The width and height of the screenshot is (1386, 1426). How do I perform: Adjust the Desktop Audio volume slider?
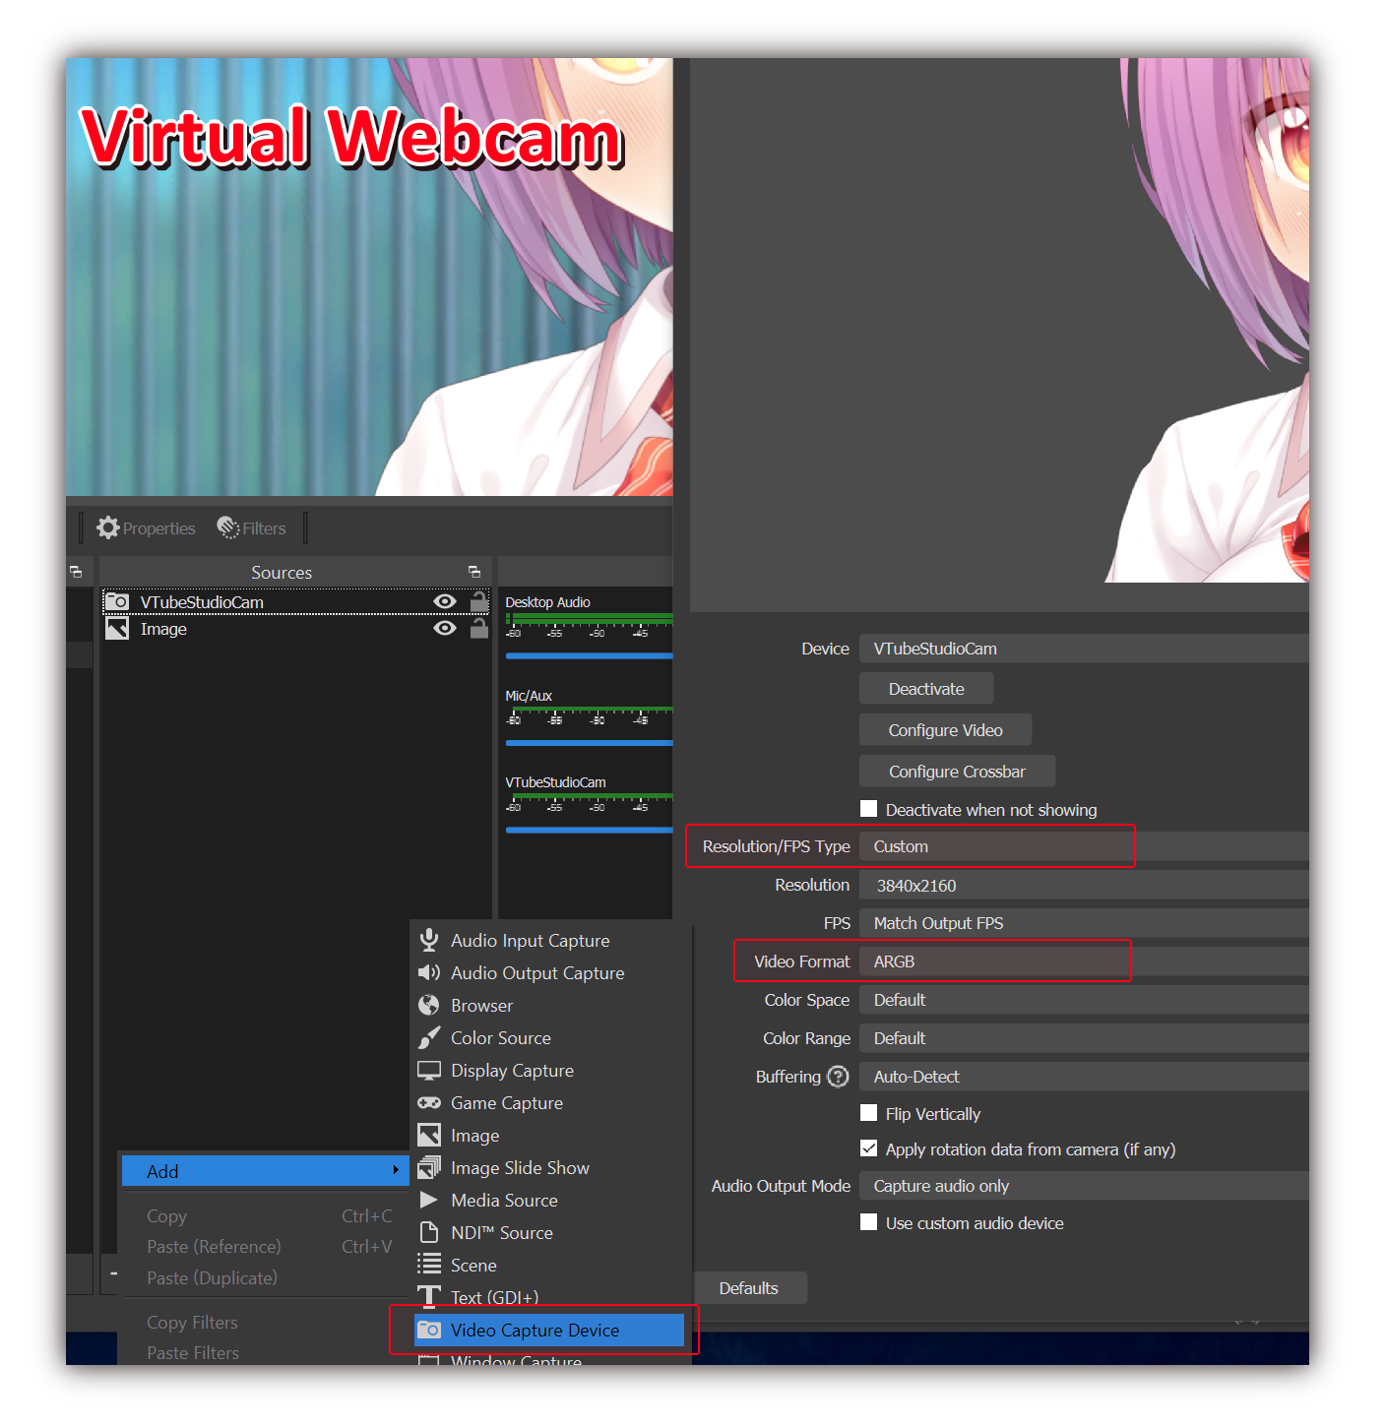pos(588,653)
